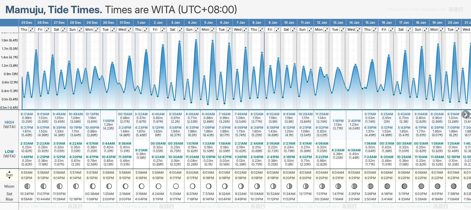Select the 1 Jan date header

(x=141, y=23)
